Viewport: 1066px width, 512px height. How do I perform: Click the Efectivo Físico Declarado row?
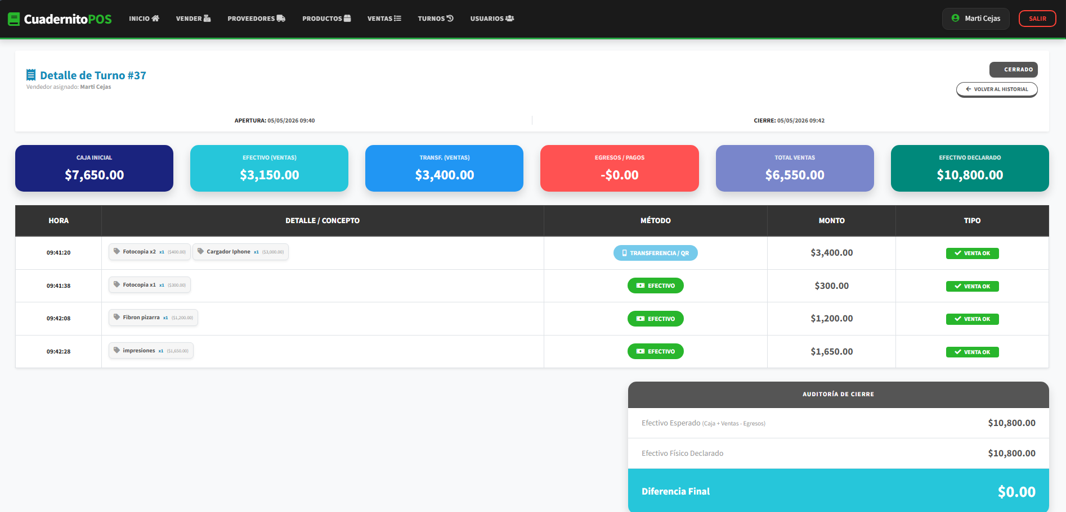tap(838, 454)
